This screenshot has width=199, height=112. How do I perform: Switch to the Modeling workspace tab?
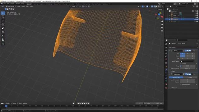[x=35, y=4]
